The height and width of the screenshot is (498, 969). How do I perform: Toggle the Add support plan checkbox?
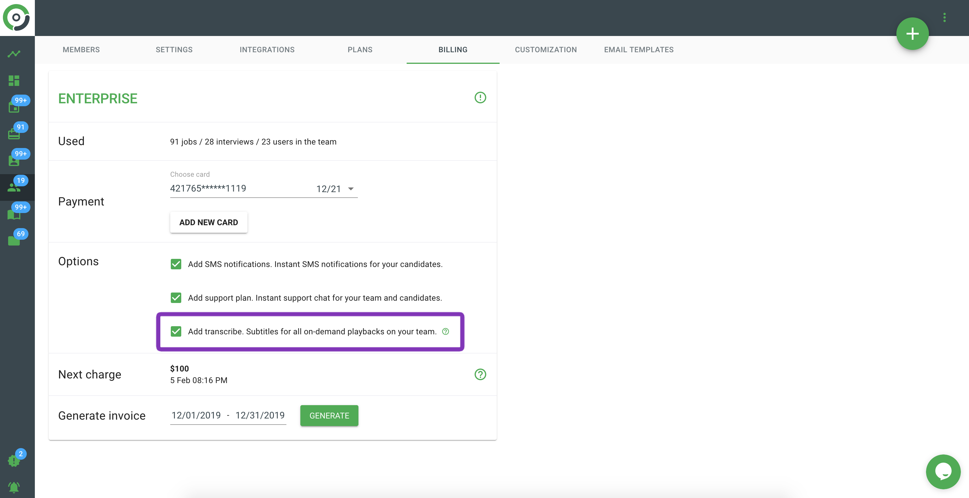coord(176,298)
